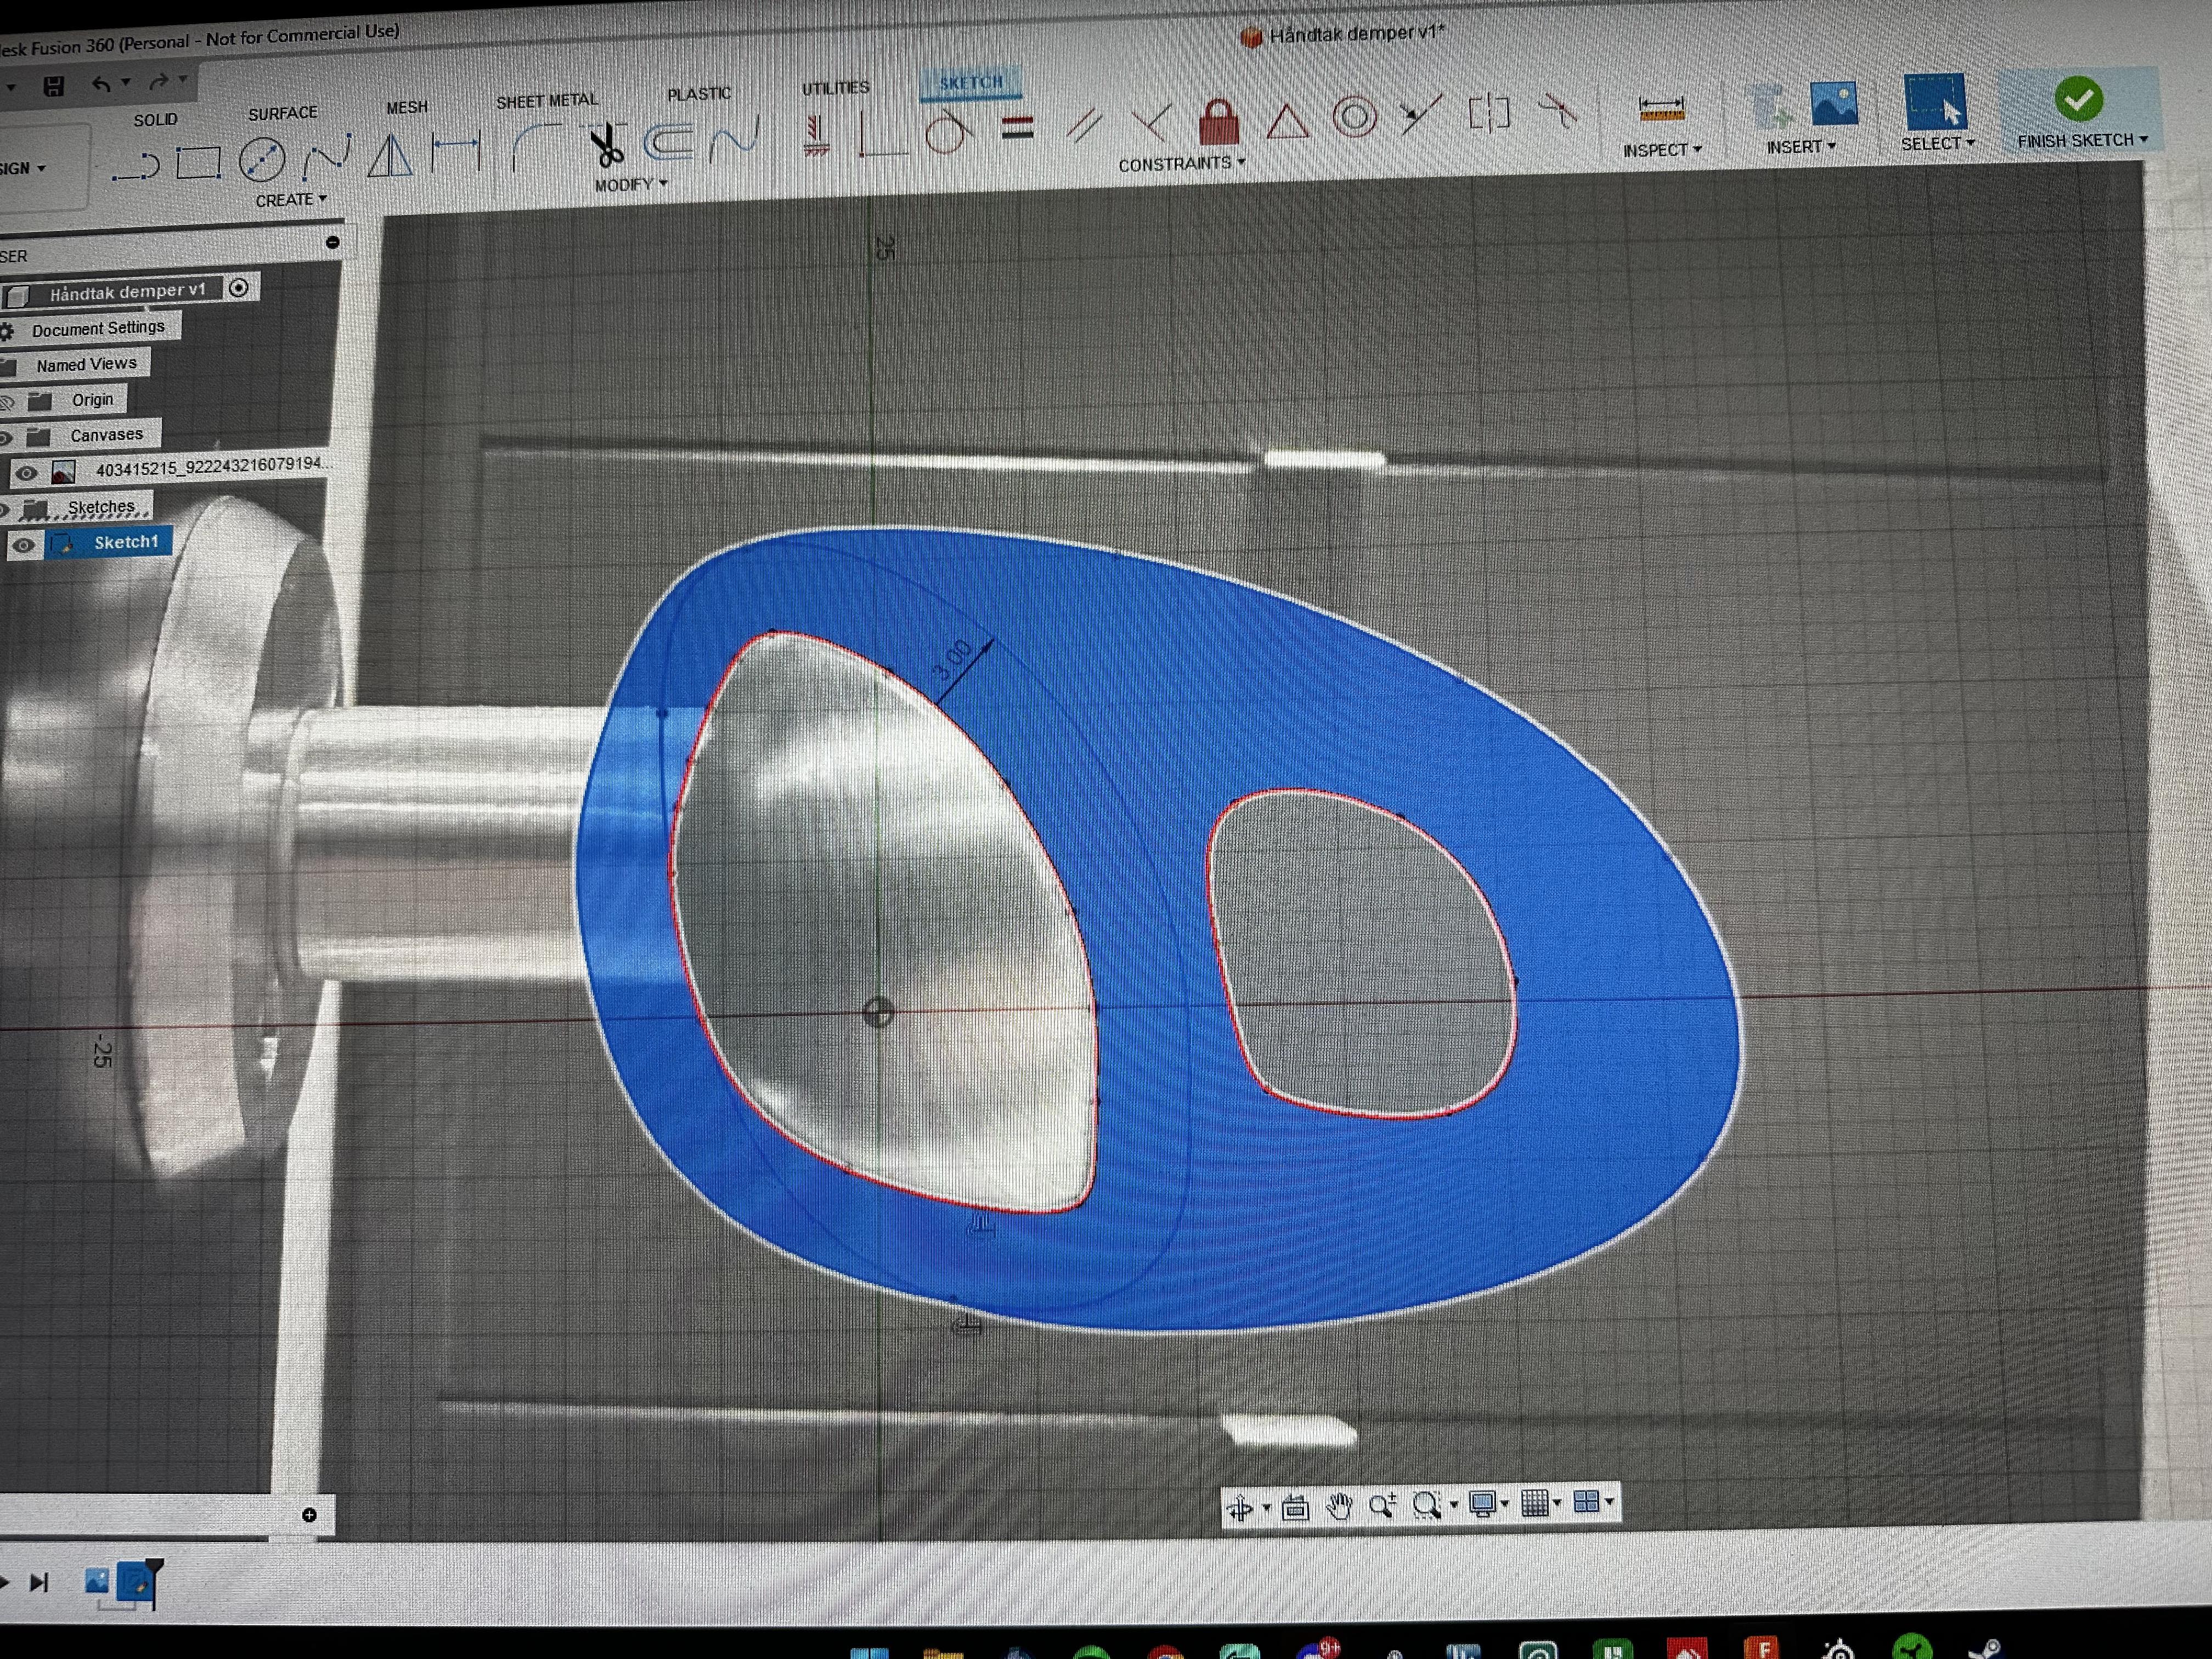Activate the Pan hand tool
2212x1659 pixels.
pyautogui.click(x=1339, y=1505)
